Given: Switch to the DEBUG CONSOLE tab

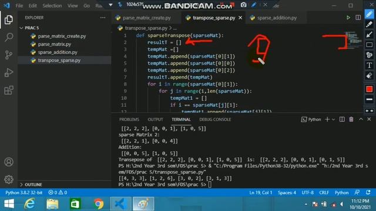Looking at the screenshot, I should (215, 120).
